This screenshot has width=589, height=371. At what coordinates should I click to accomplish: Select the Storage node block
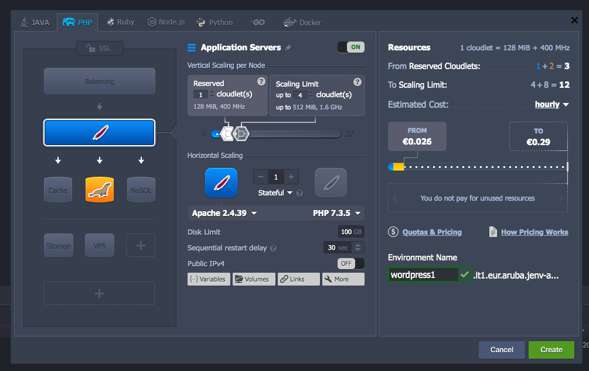(x=58, y=245)
